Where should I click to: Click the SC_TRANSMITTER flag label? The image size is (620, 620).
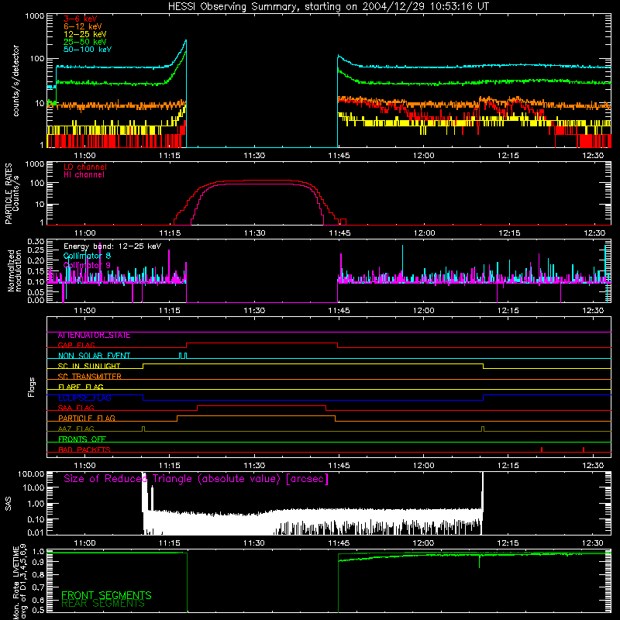90,377
